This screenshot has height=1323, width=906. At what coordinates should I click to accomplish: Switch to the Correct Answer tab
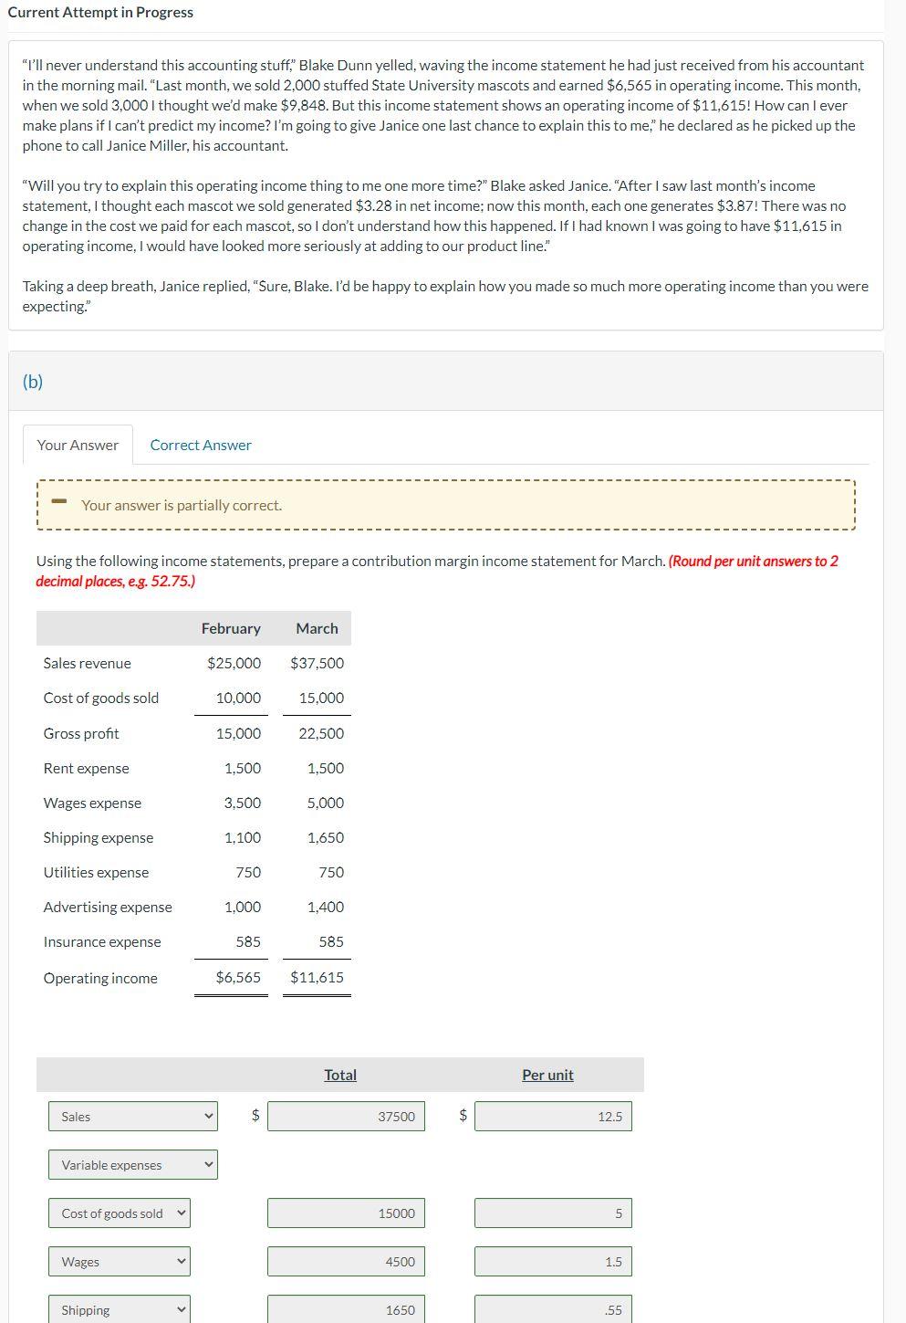[200, 445]
